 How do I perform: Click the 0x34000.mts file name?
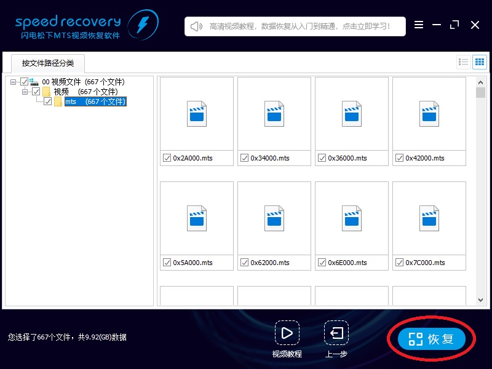pyautogui.click(x=270, y=158)
